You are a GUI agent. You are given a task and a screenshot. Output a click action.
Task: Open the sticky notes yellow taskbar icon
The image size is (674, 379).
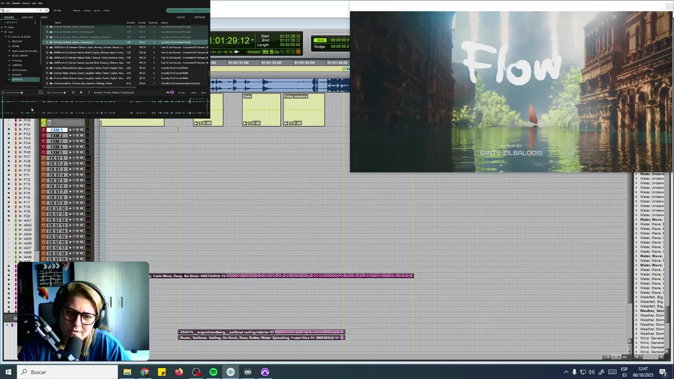pyautogui.click(x=162, y=372)
